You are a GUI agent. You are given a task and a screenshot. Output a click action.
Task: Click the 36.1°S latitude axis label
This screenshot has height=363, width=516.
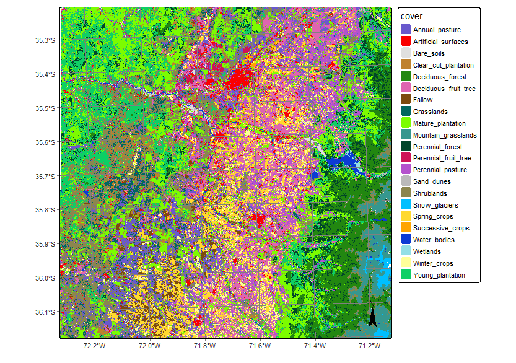pyautogui.click(x=45, y=312)
